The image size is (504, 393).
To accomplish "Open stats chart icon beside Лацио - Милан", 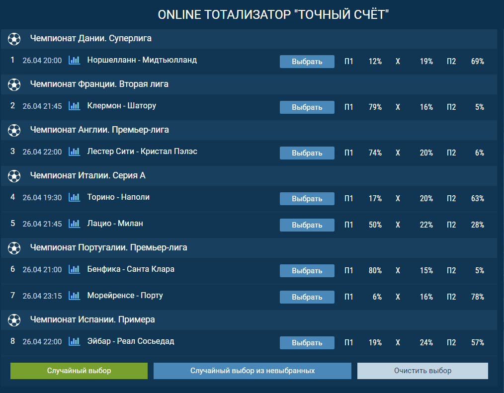I will (74, 224).
